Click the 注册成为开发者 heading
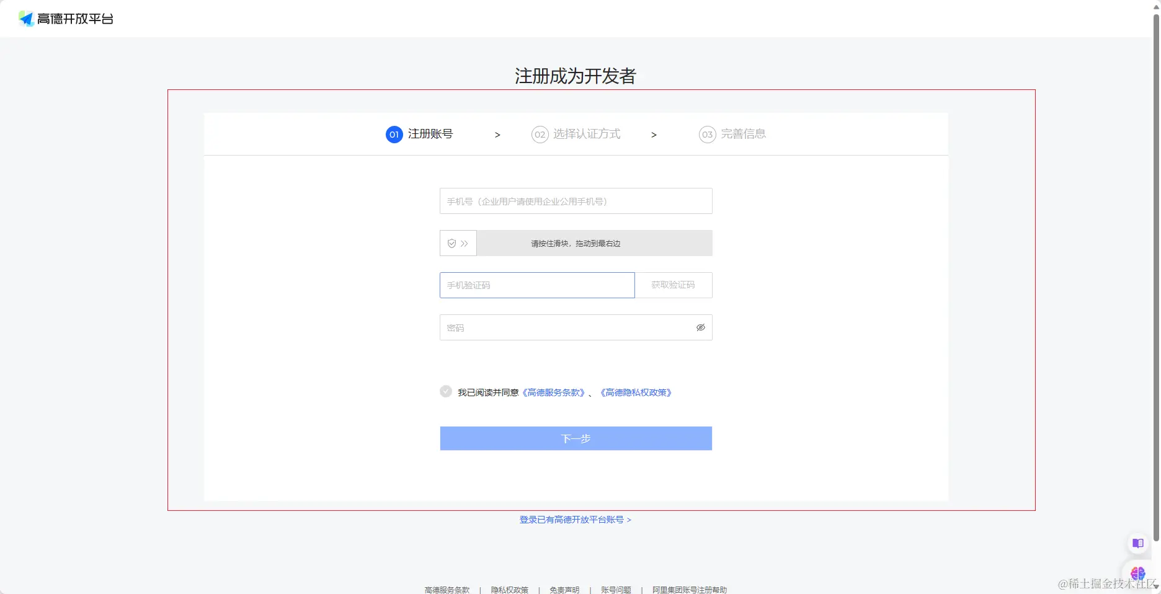 pyautogui.click(x=576, y=76)
